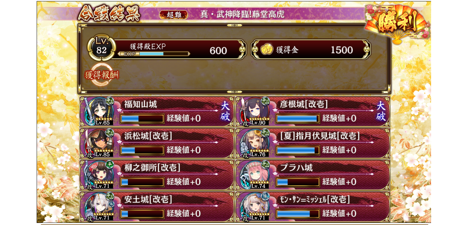466x225 pixels.
Task: Click the 獲得報酬 rewards button
Action: 102,74
